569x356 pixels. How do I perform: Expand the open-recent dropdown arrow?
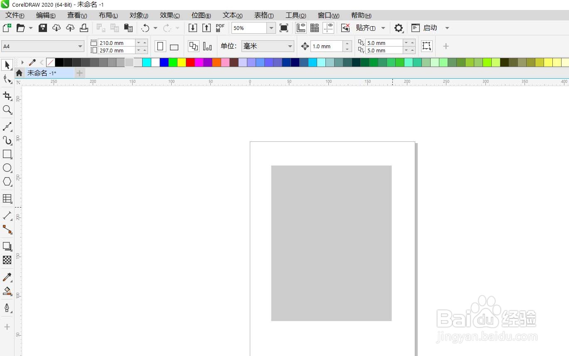pyautogui.click(x=31, y=28)
